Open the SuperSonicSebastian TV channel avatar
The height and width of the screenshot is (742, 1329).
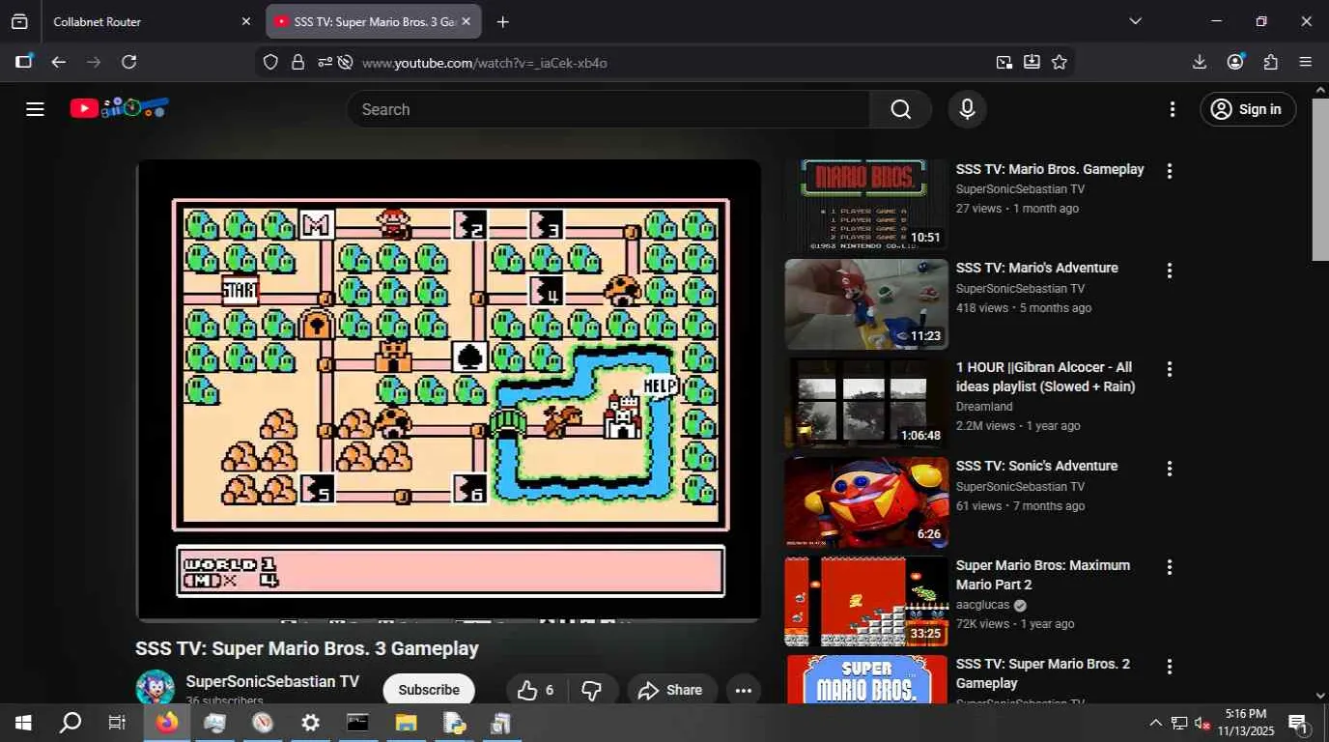155,687
